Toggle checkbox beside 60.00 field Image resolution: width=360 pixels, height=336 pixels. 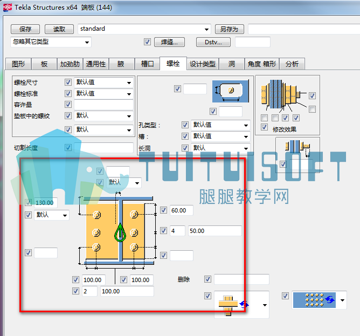pyautogui.click(x=163, y=210)
